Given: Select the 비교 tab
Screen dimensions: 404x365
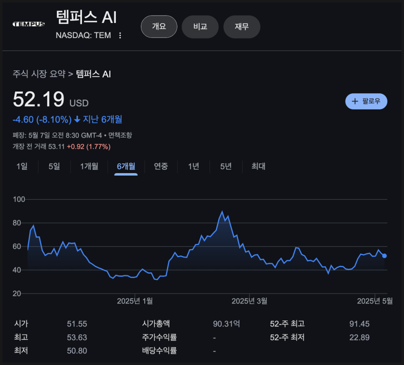Looking at the screenshot, I should pos(200,27).
